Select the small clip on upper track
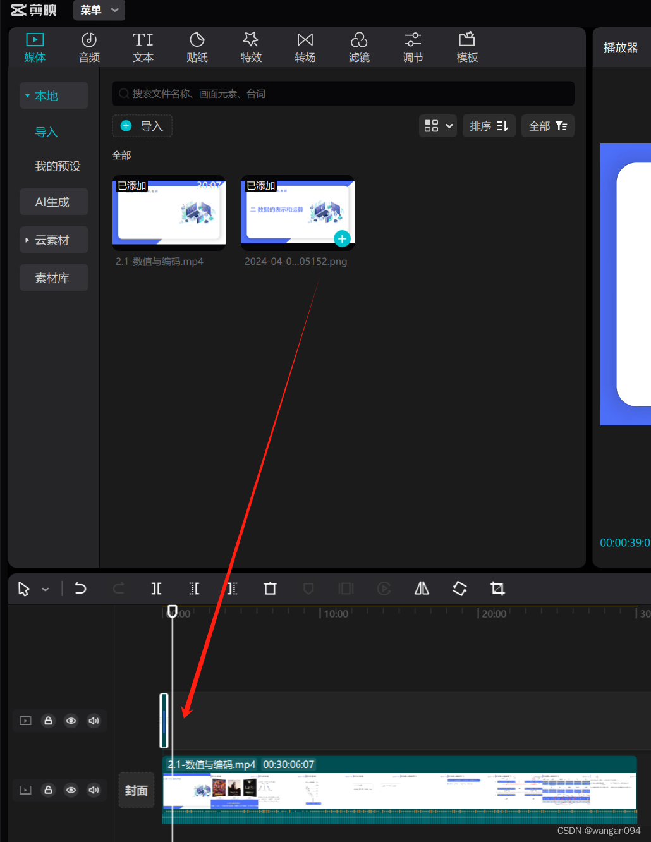Screen dimensions: 651x842 pos(164,721)
